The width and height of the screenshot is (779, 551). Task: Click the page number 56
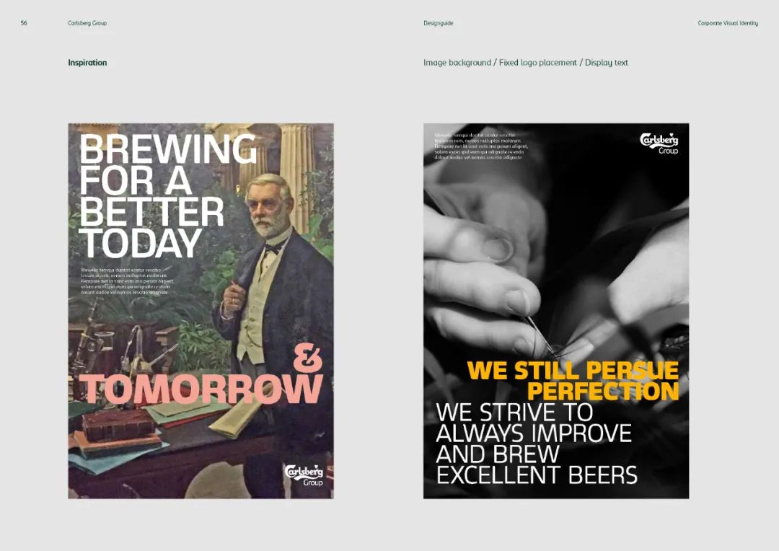pyautogui.click(x=24, y=23)
